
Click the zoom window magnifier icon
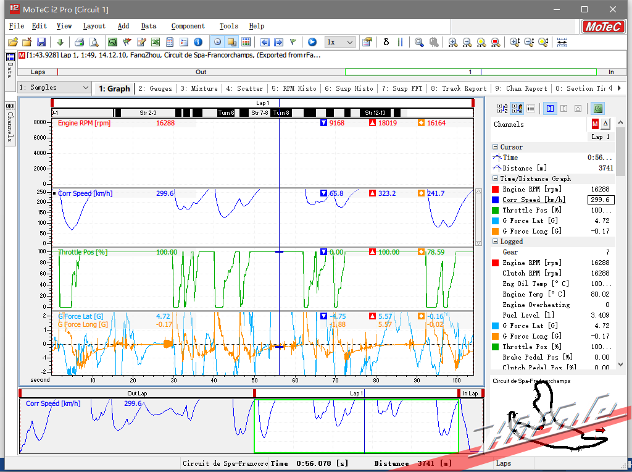[419, 42]
